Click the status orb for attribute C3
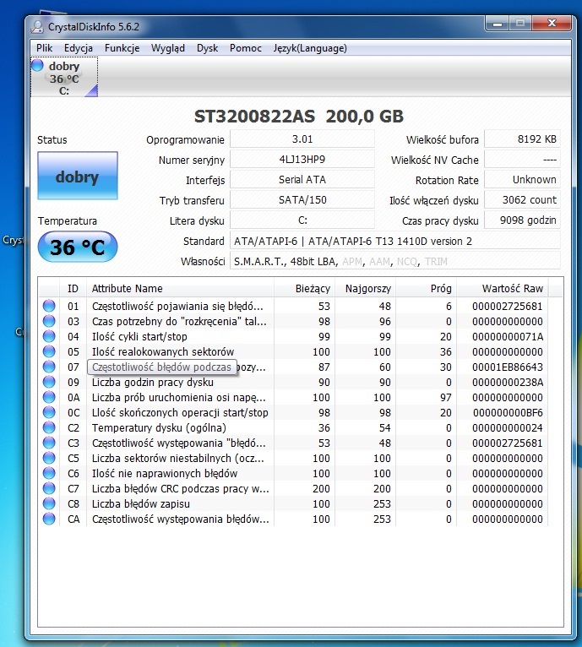 click(49, 443)
